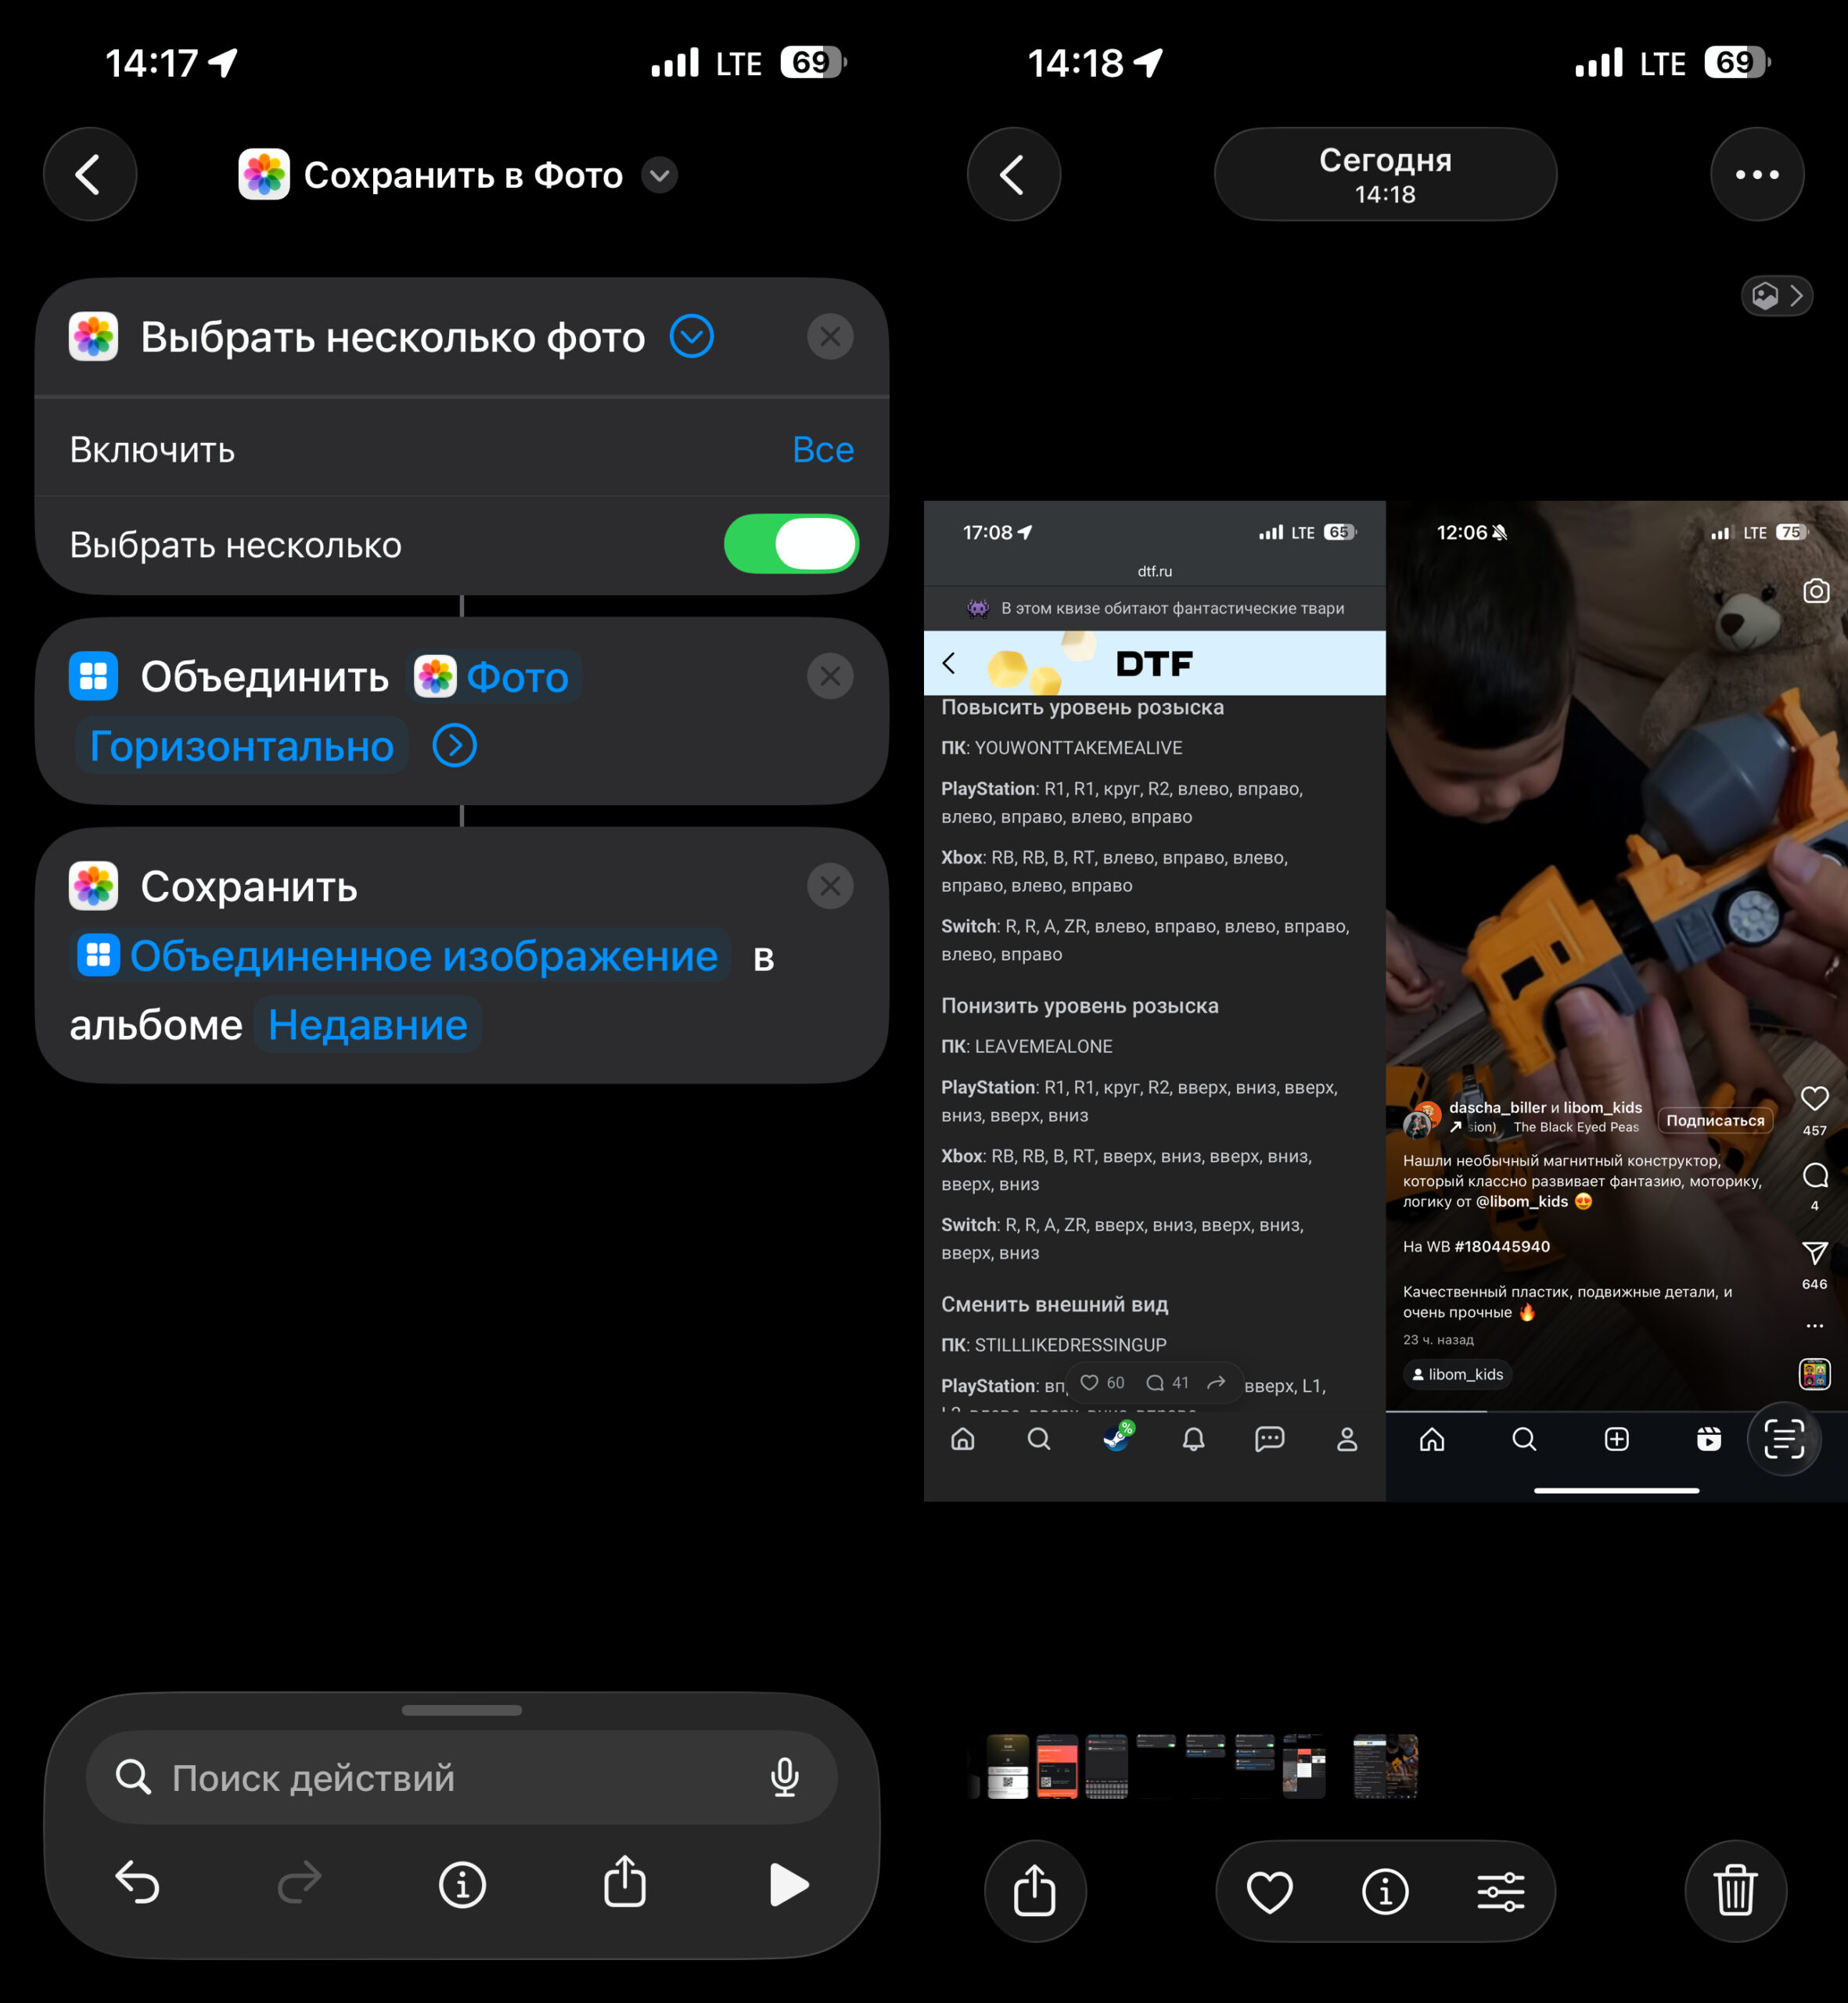Tap the redo arrow in Shortcuts toolbar

300,1884
